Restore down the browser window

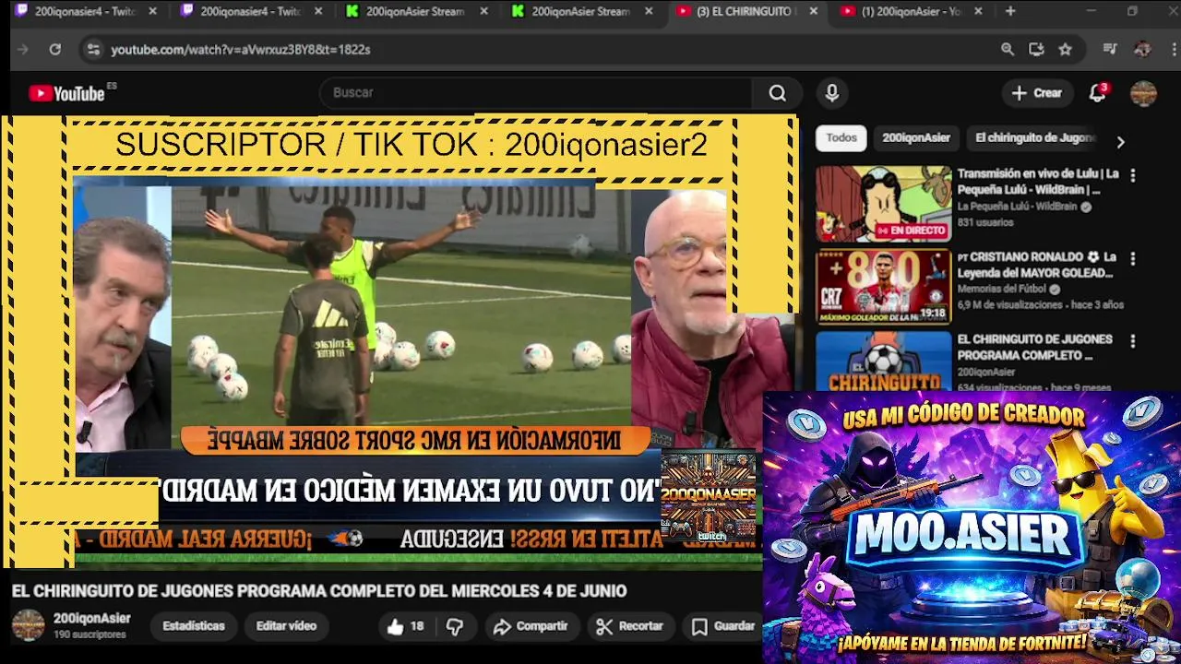coord(1132,11)
